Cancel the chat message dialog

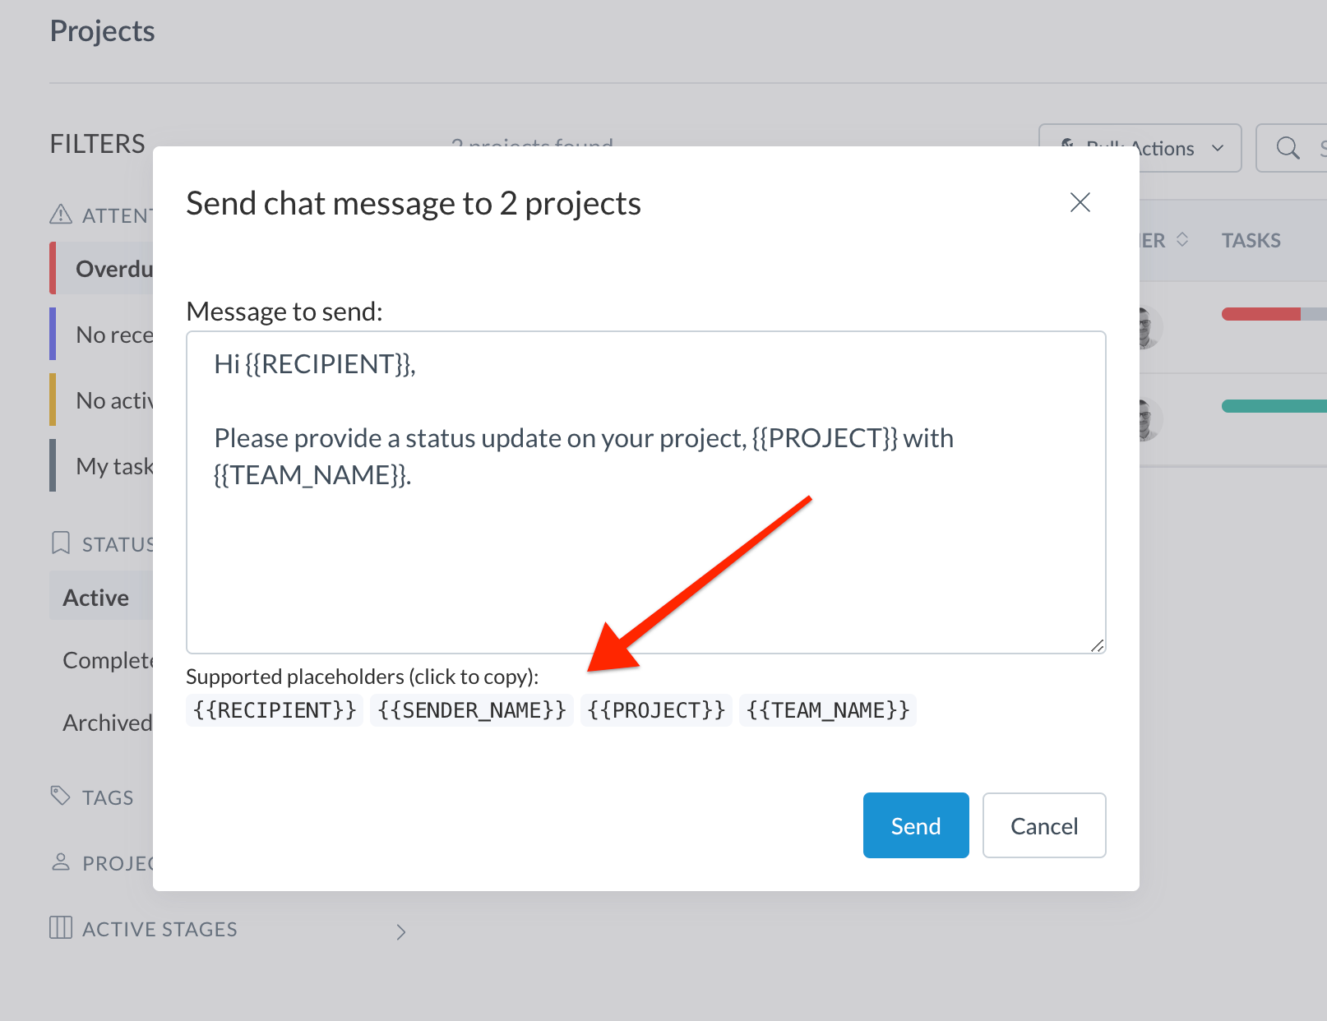pos(1043,825)
